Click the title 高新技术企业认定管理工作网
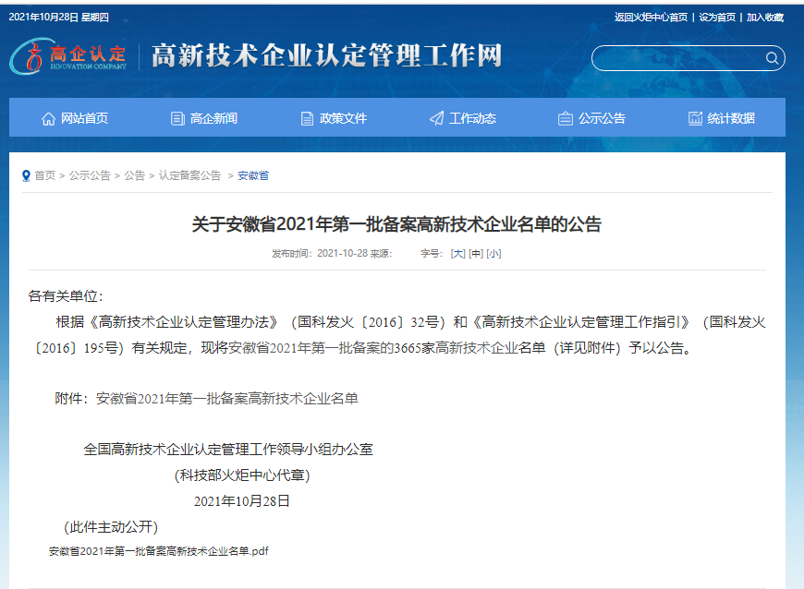The image size is (804, 589). pos(326,55)
